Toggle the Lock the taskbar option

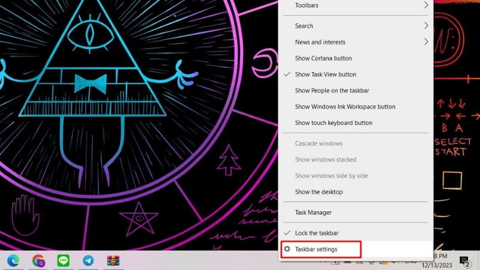[x=356, y=233]
